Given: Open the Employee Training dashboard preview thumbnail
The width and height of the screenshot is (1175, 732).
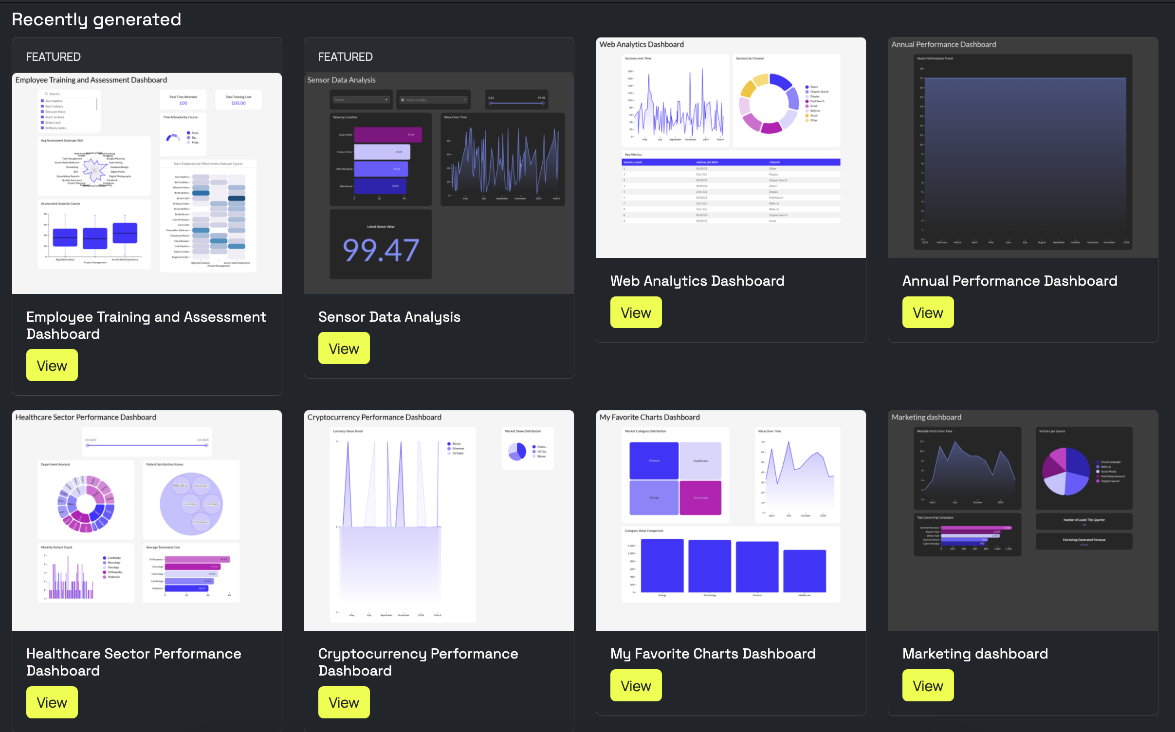Looking at the screenshot, I should (x=147, y=183).
